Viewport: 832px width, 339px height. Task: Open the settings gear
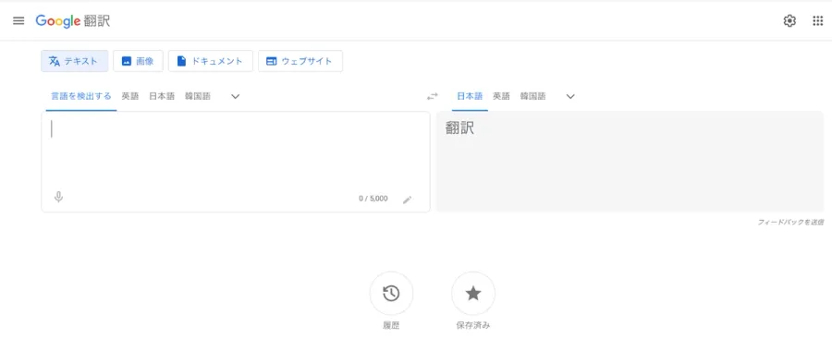[x=789, y=20]
